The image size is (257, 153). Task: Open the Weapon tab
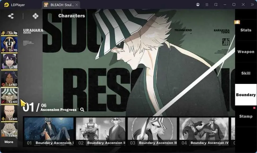coord(246,52)
